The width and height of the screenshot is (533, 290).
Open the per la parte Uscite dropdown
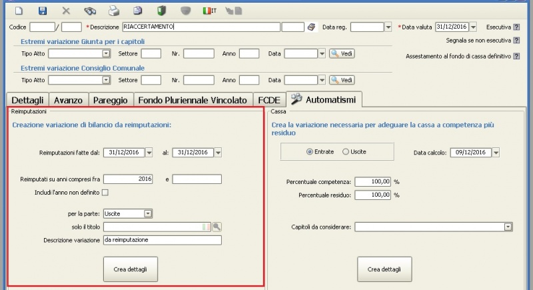(x=128, y=213)
